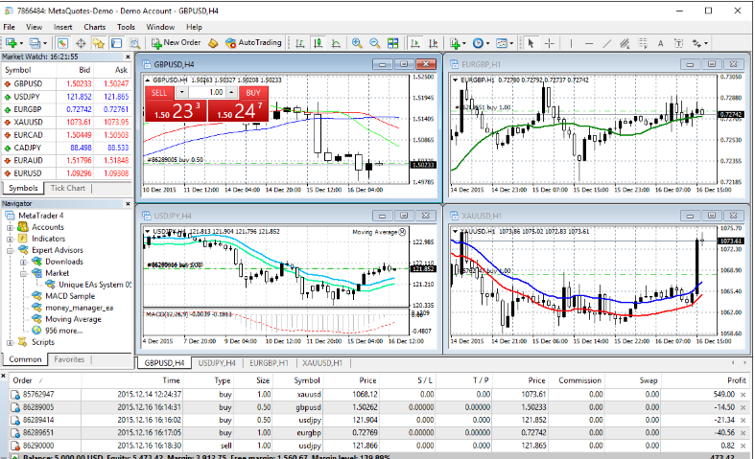Toggle the Data Window toolbar icon

[81, 43]
